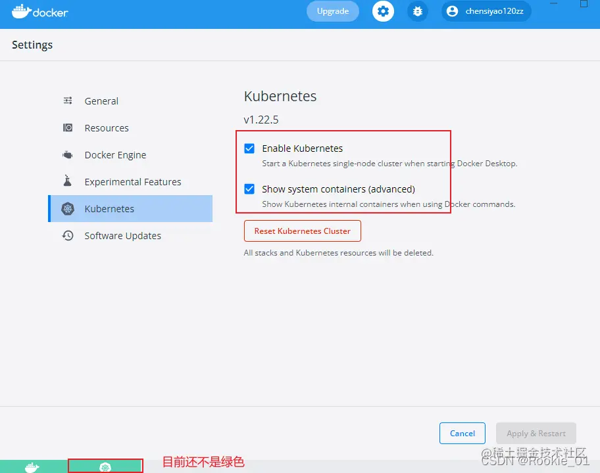Image resolution: width=600 pixels, height=473 pixels.
Task: Click the Resources icon in sidebar
Action: [68, 127]
